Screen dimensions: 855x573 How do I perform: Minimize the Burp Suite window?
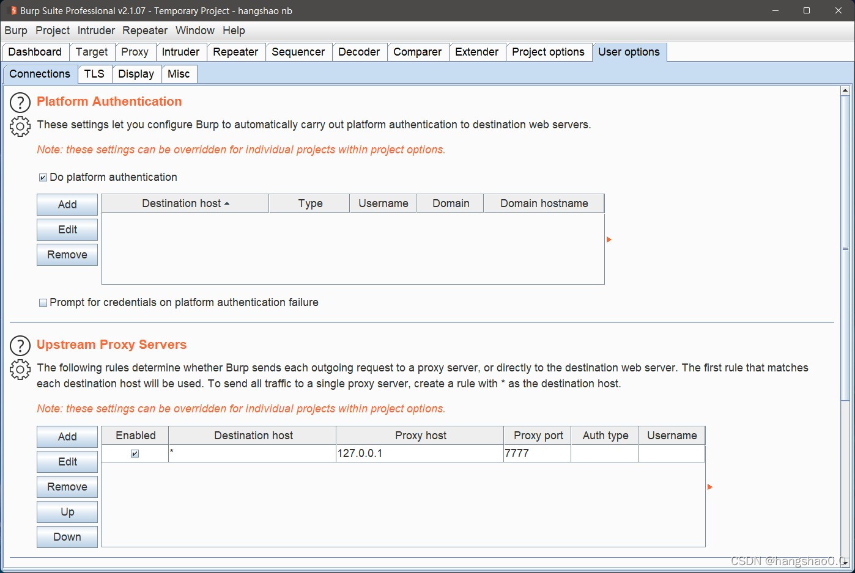(775, 10)
